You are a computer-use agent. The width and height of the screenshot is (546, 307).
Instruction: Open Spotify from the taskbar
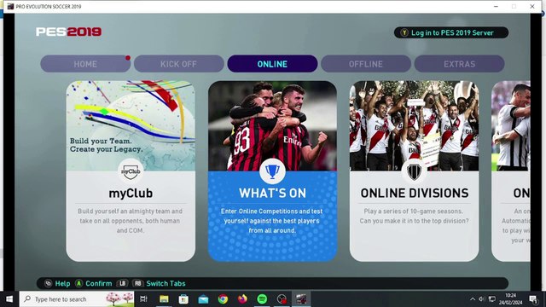(x=262, y=299)
